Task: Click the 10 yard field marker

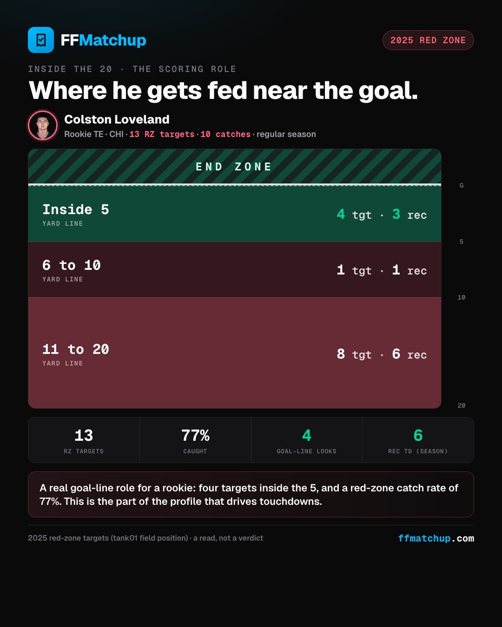Action: [x=462, y=297]
